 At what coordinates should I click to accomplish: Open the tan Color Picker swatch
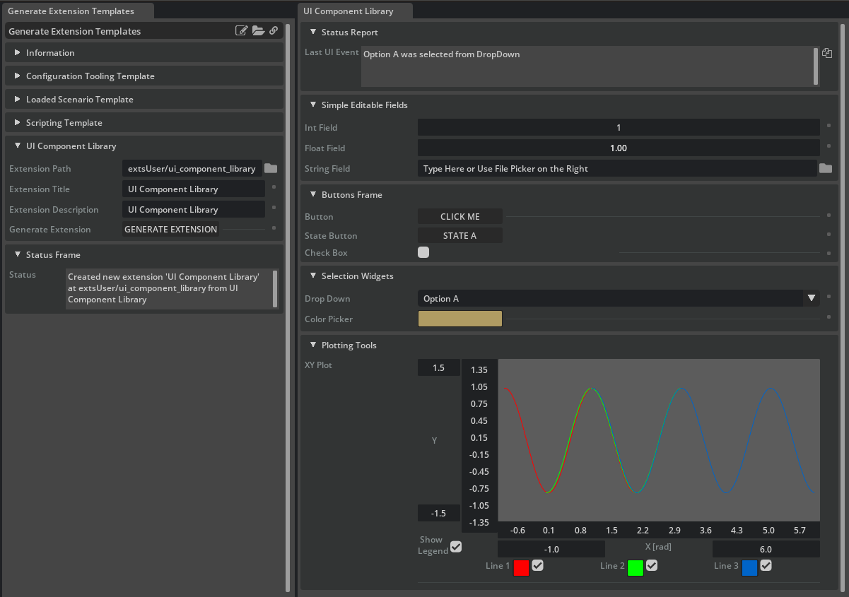point(459,319)
